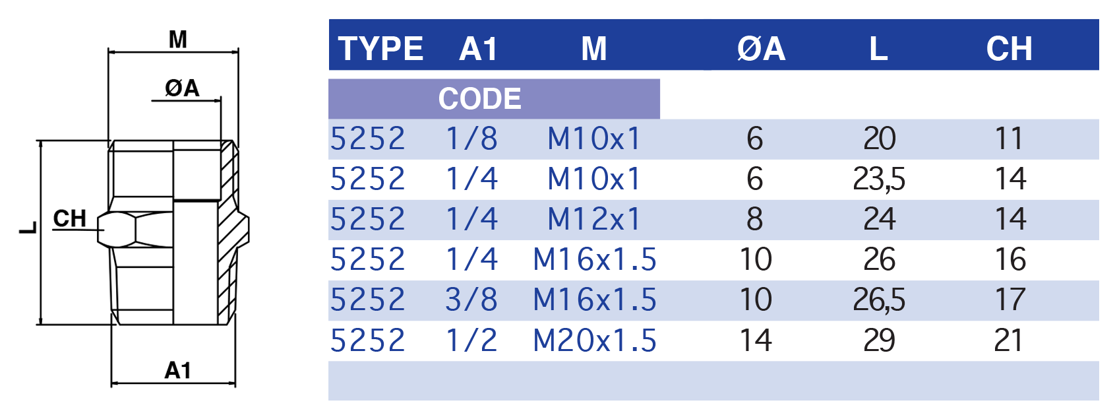Click the 26,5 length value
The width and height of the screenshot is (1117, 419).
point(879,300)
